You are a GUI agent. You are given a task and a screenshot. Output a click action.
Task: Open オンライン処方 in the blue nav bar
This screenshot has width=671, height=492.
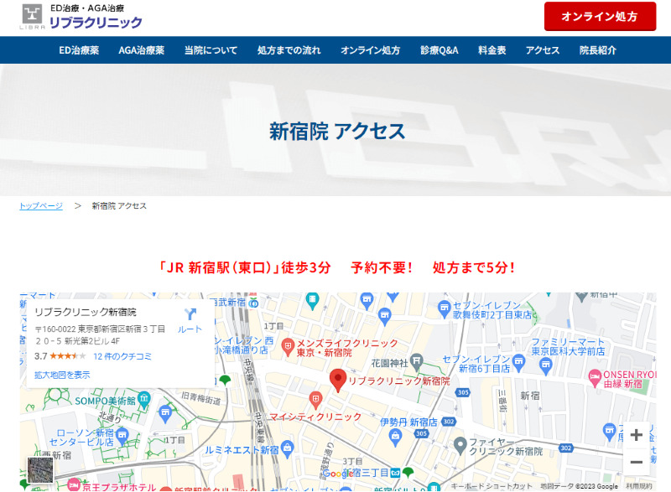pyautogui.click(x=370, y=50)
